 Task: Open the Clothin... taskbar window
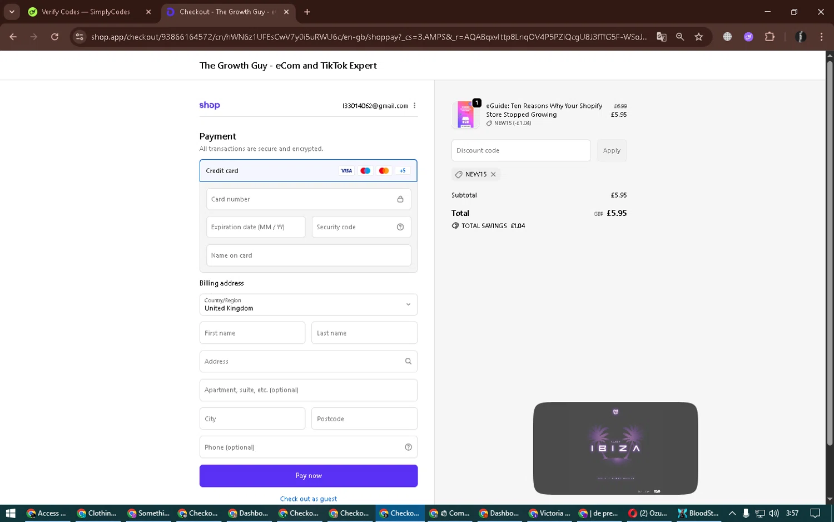97,513
